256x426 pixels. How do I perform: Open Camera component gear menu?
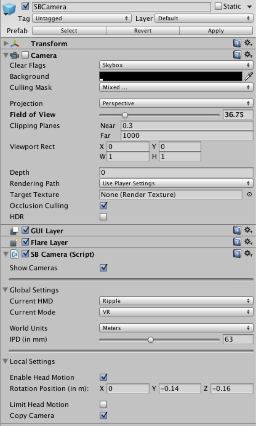248,54
